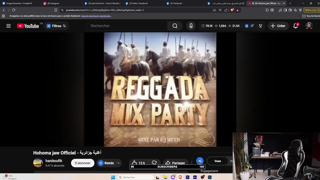
Task: Bookmark this page icon
Action: click(55, 10)
